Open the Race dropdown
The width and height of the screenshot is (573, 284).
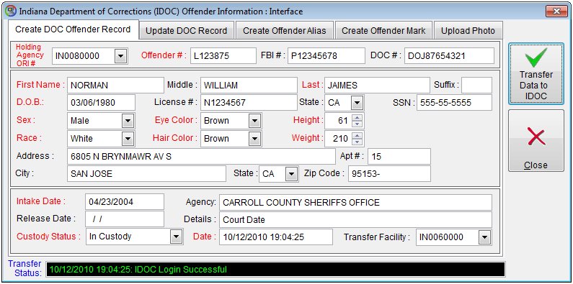(x=128, y=139)
